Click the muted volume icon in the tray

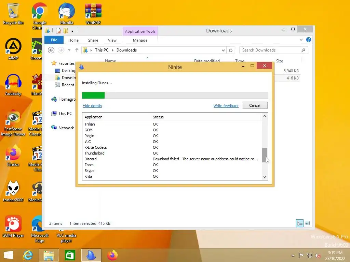pos(318,256)
